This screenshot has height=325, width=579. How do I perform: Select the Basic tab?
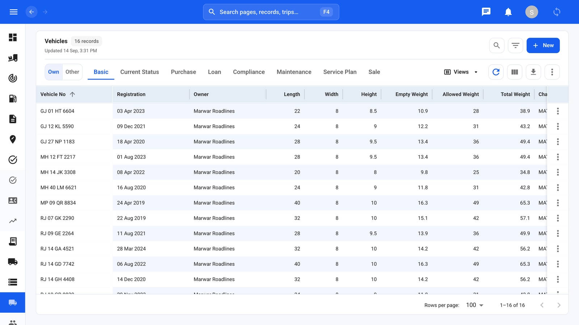click(101, 72)
